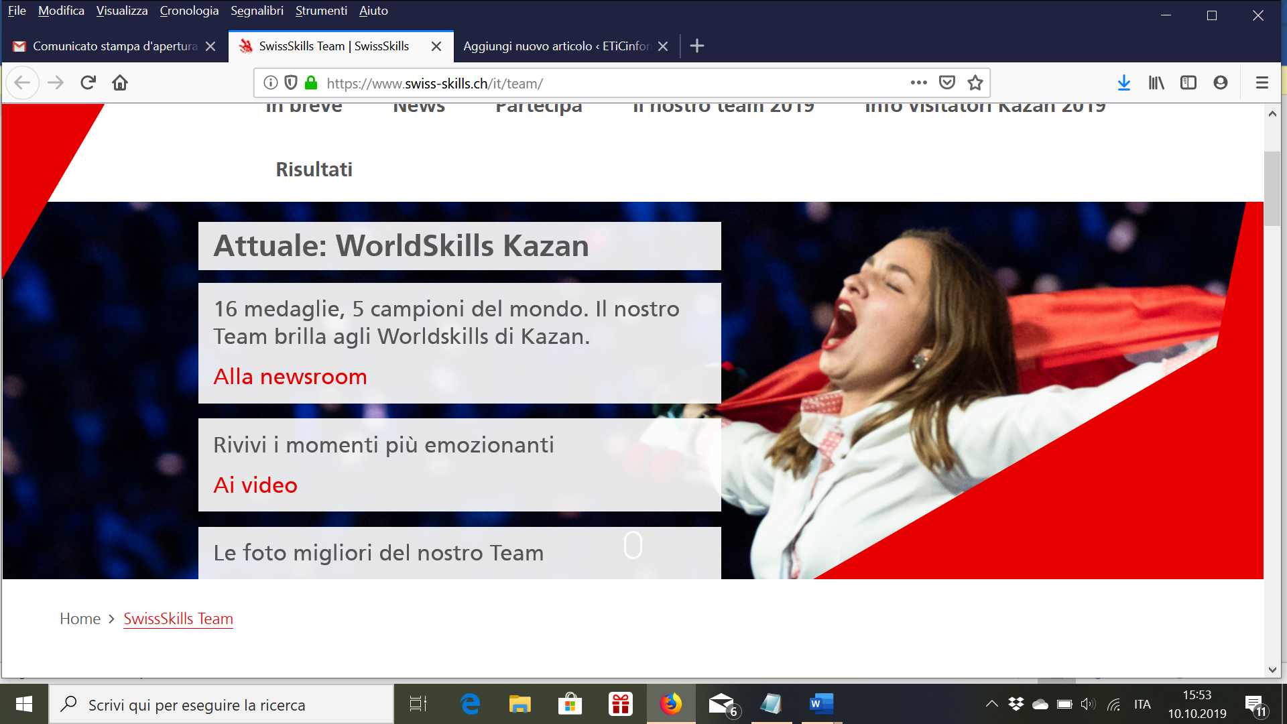The width and height of the screenshot is (1287, 724).
Task: View secure connection padlock details
Action: [311, 83]
